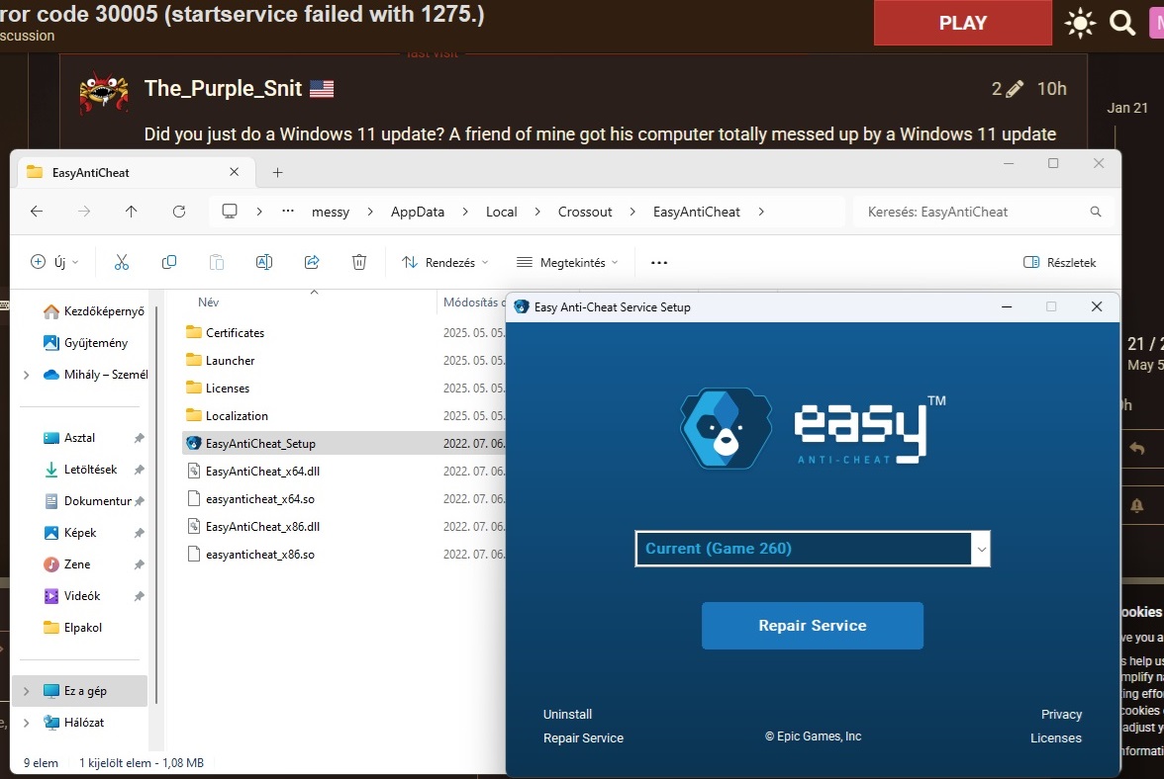The height and width of the screenshot is (779, 1164).
Task: Click the Forward arrow in File Explorer
Action: (84, 212)
